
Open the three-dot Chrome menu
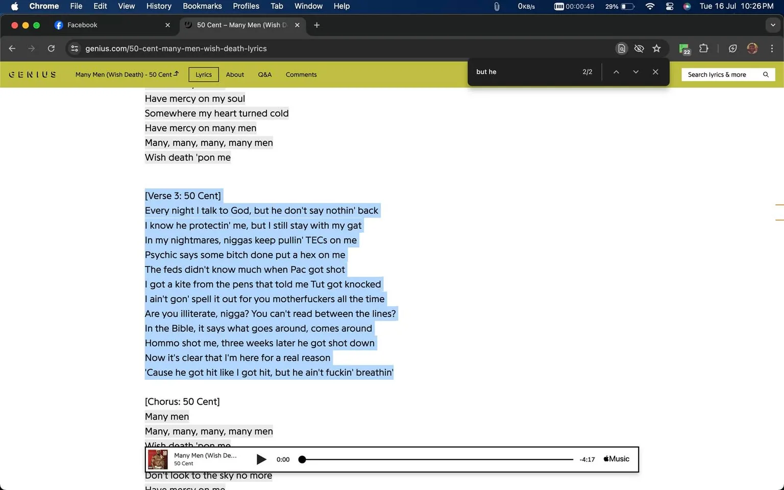[772, 48]
